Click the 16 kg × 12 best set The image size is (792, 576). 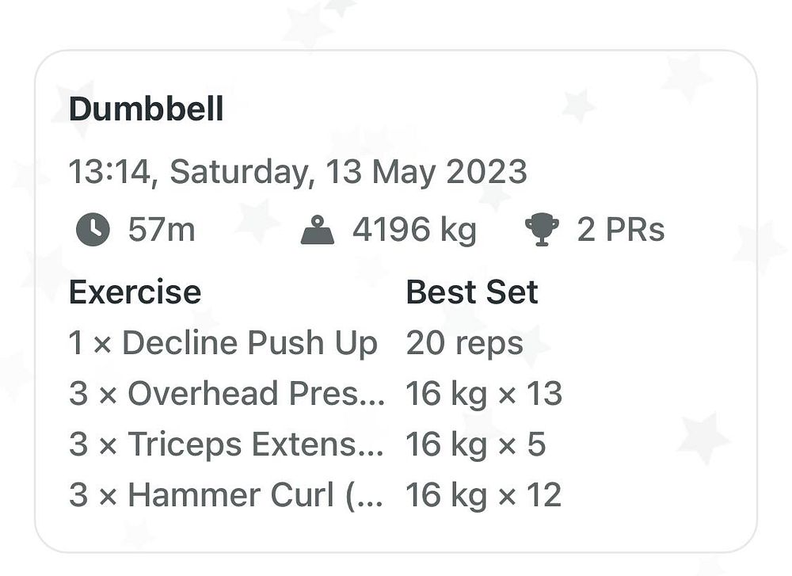point(484,495)
